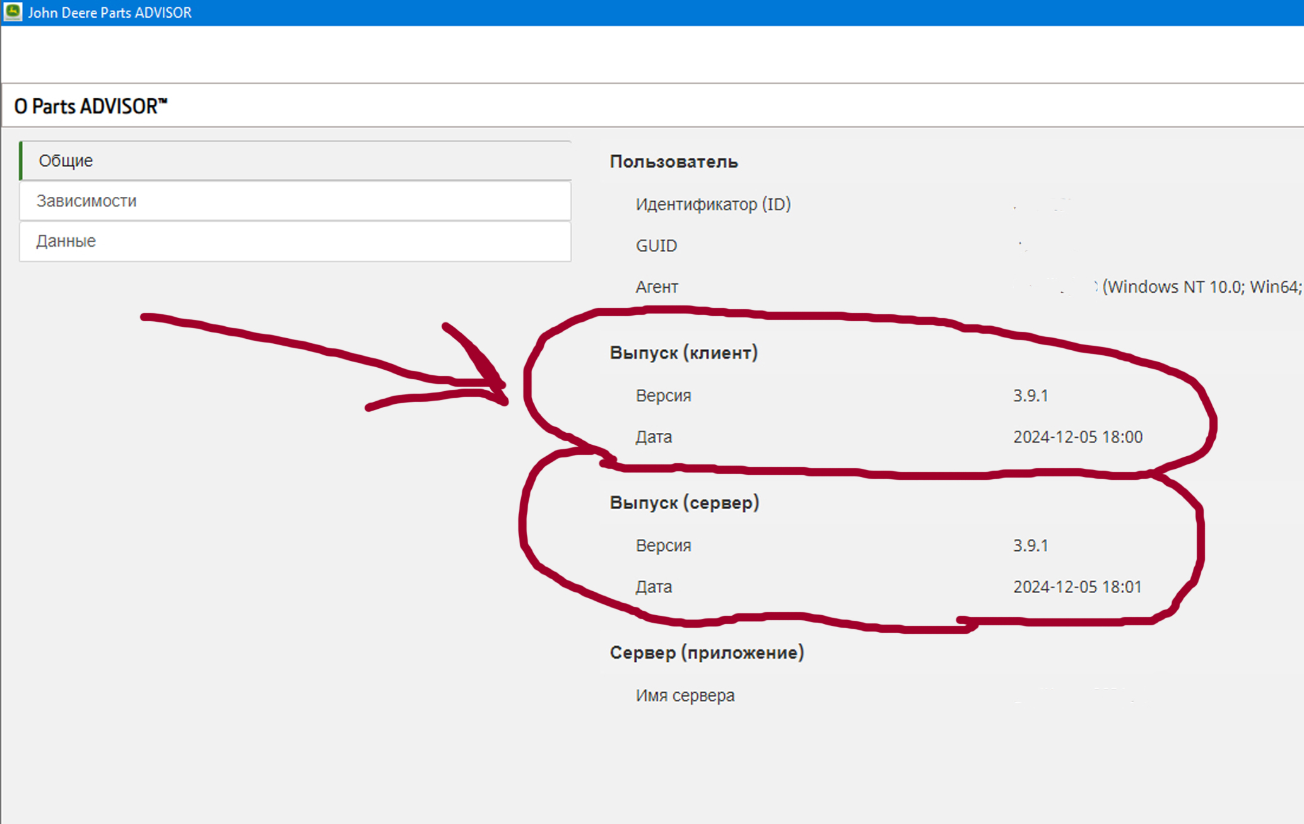This screenshot has height=824, width=1304.
Task: Select the Общие tab
Action: 66,161
